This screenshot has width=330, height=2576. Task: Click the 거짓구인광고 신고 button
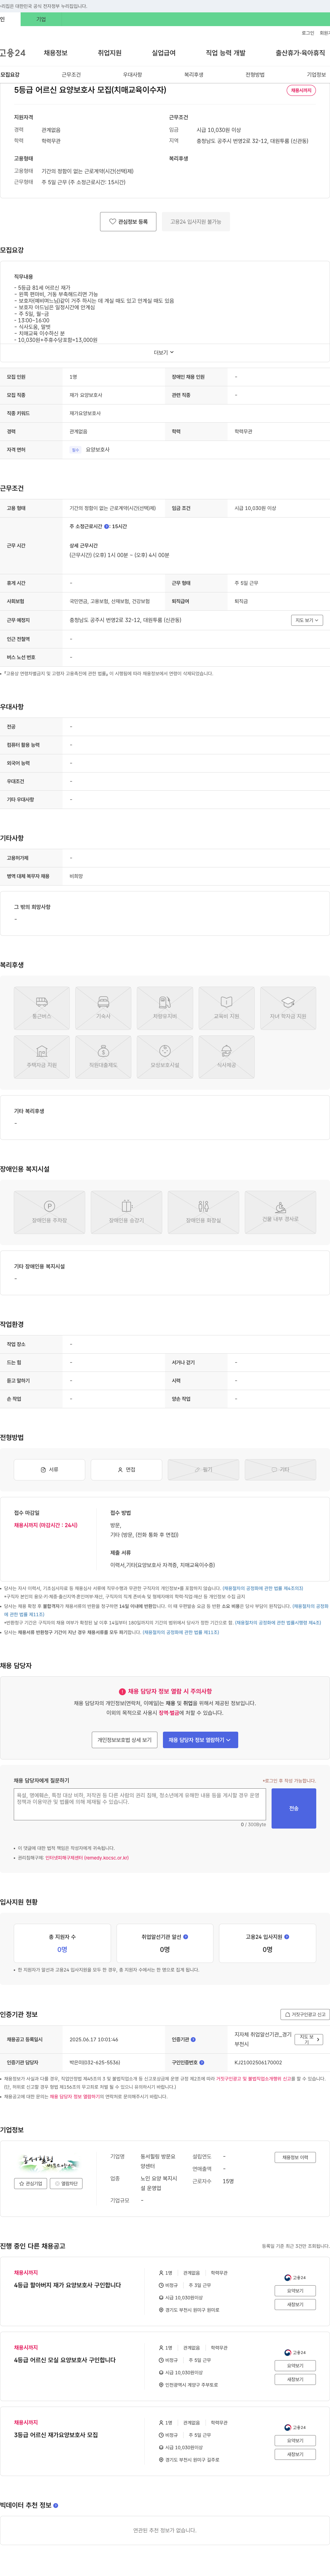tap(305, 2015)
